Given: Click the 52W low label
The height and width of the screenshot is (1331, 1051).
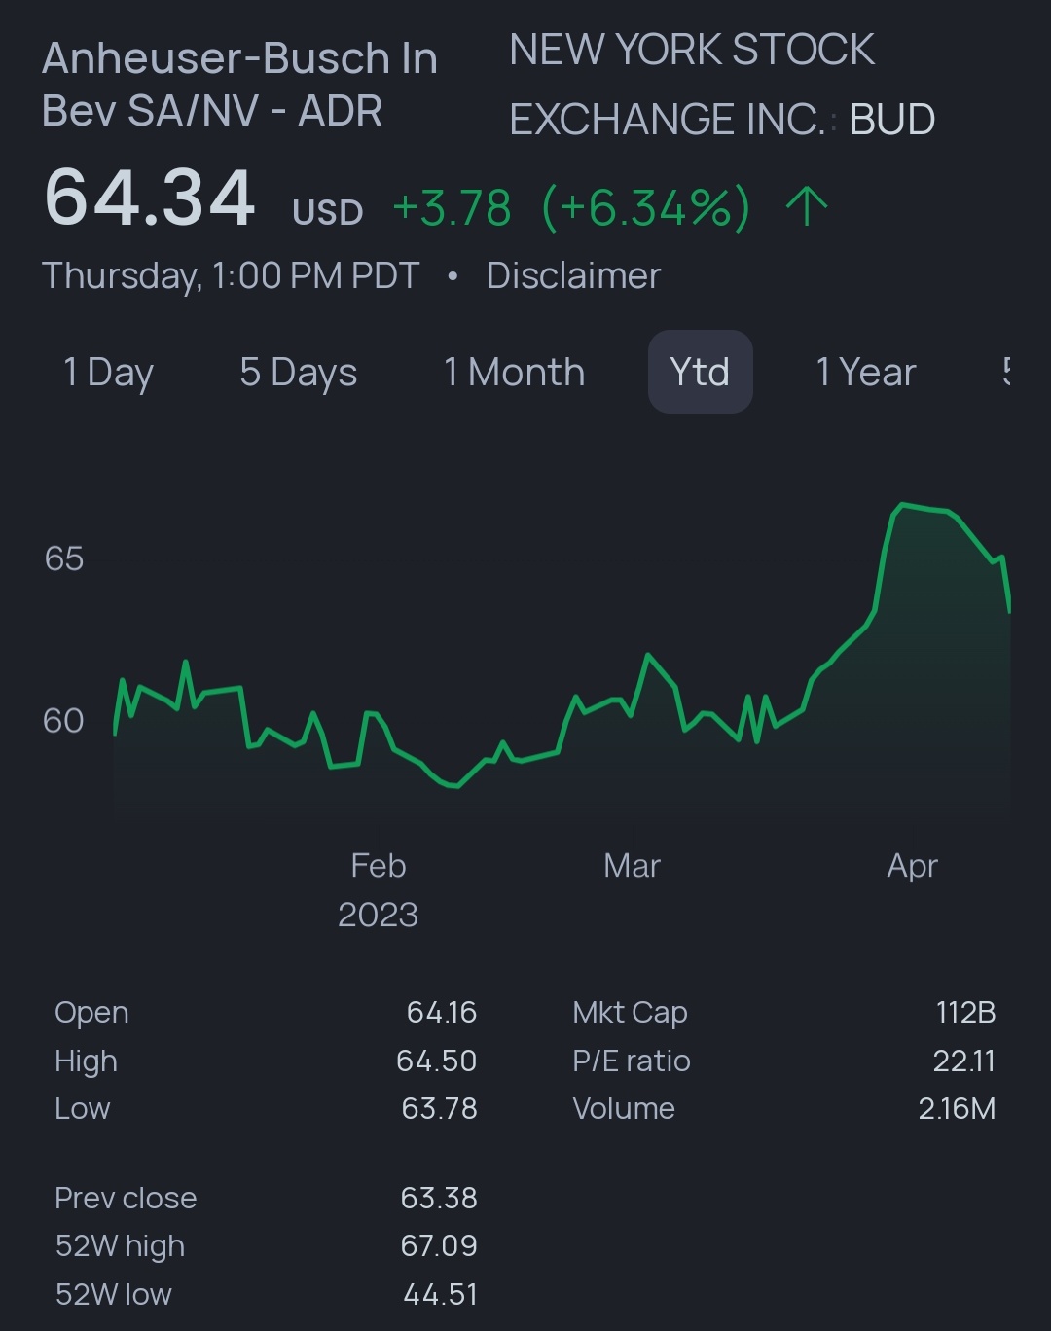Looking at the screenshot, I should [x=113, y=1294].
